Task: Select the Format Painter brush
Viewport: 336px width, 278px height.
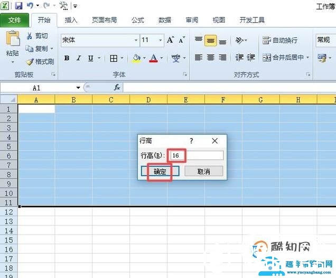Action: click(30, 62)
